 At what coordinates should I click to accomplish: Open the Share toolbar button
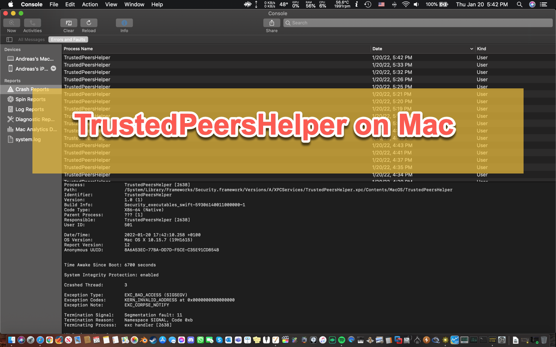point(272,23)
